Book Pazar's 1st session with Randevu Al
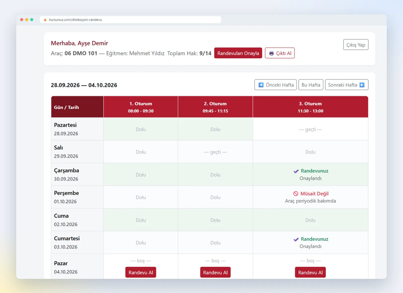Viewport: 403px width, 293px height. click(x=141, y=272)
